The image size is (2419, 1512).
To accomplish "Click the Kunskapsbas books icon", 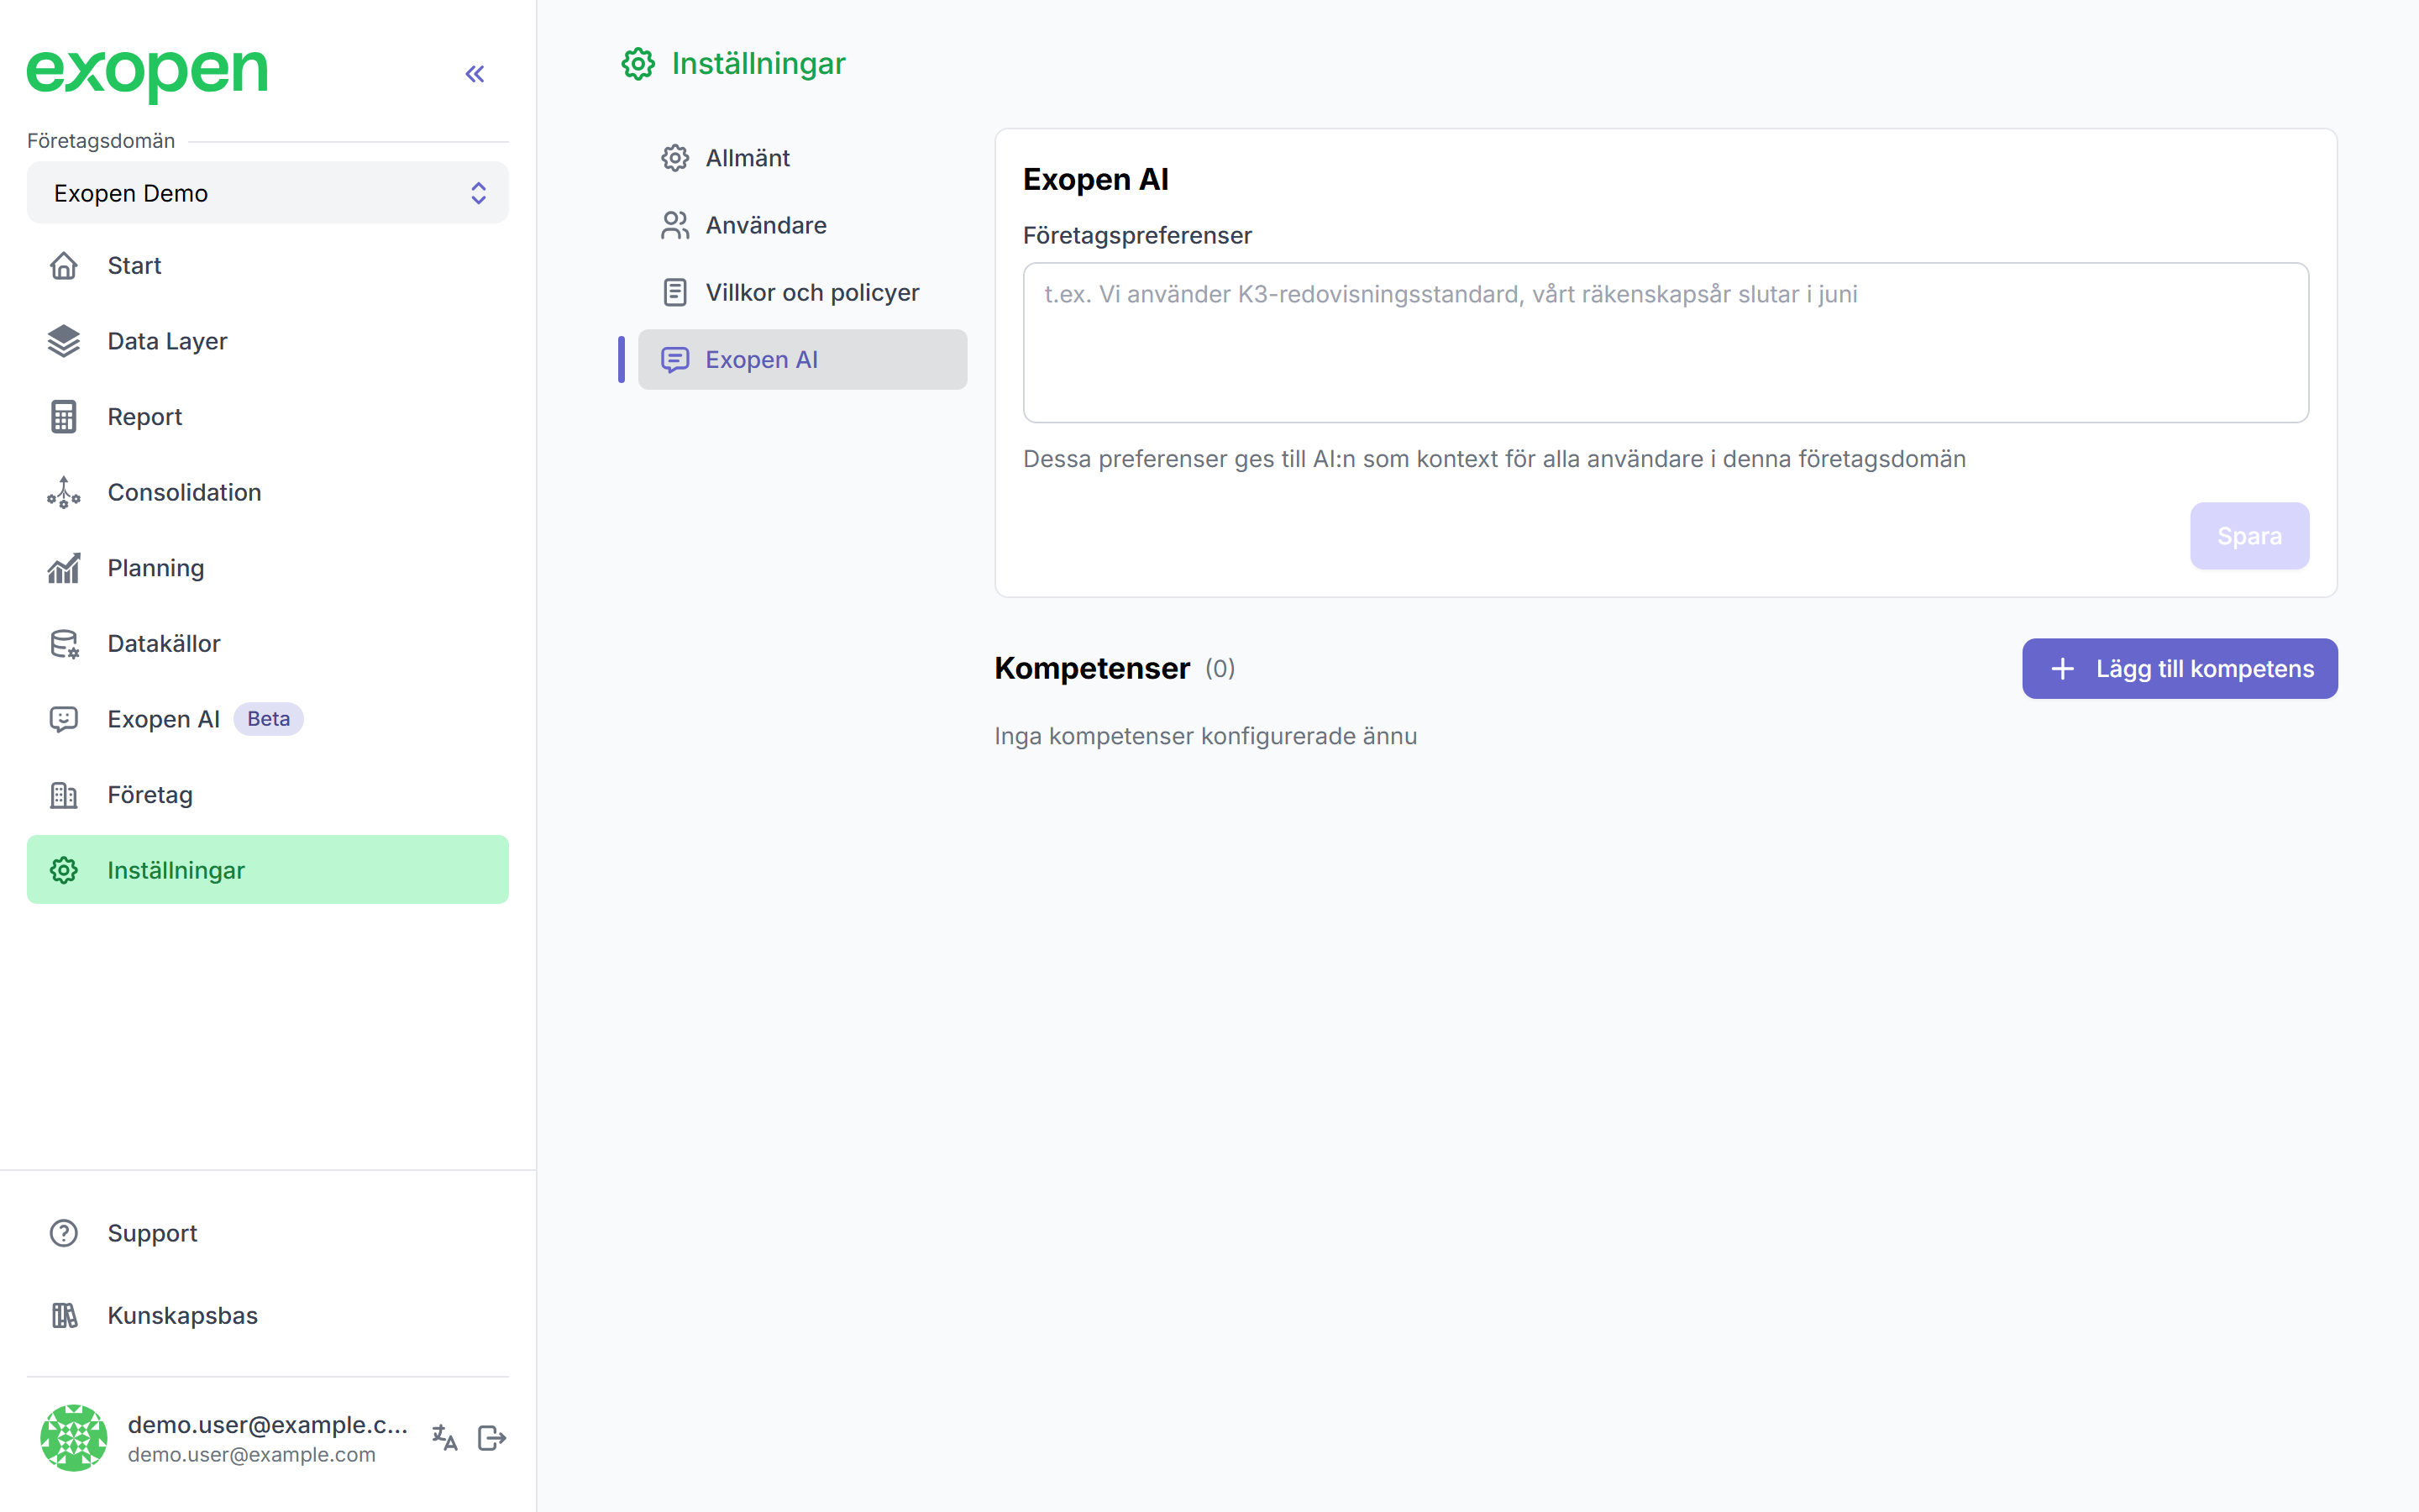I will click(x=64, y=1315).
